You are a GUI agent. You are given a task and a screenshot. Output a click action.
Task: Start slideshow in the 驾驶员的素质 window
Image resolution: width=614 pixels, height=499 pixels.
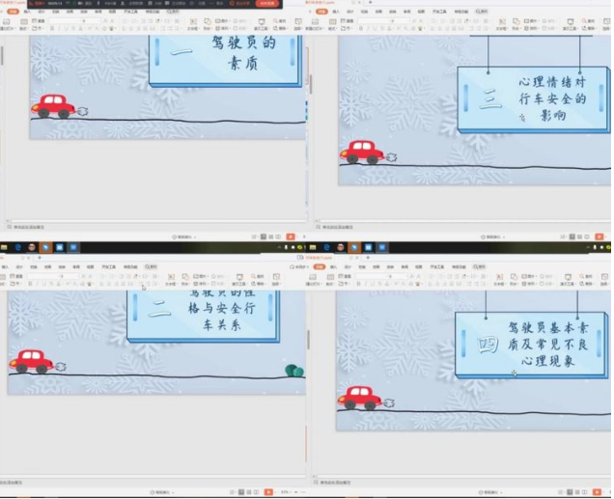click(x=291, y=236)
